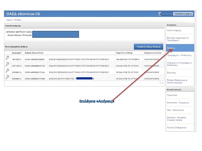Viewport: 202px width, 151px height.
Task: Open Προγράμματα - Επιδοτήσεις in sidebar
Action: coord(180,55)
